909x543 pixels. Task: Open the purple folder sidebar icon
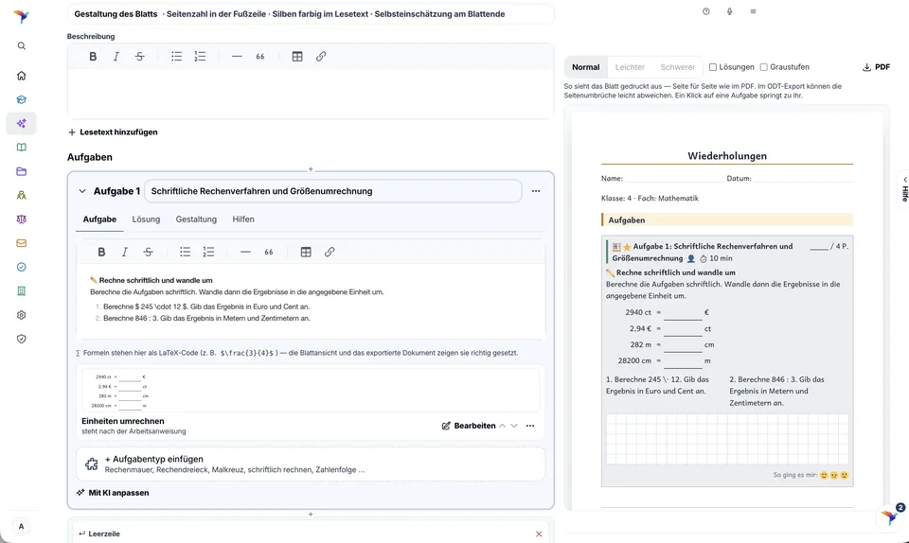22,171
